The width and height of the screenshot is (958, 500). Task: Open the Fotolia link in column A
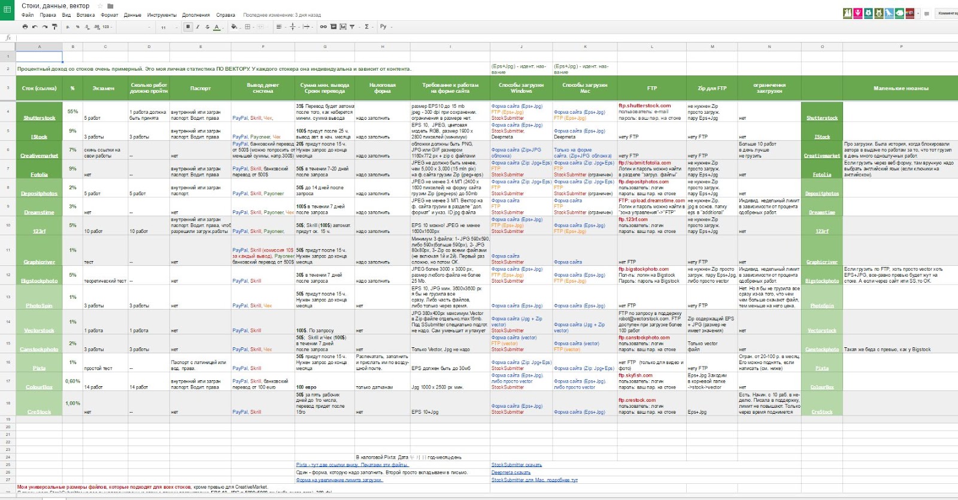[x=40, y=175]
